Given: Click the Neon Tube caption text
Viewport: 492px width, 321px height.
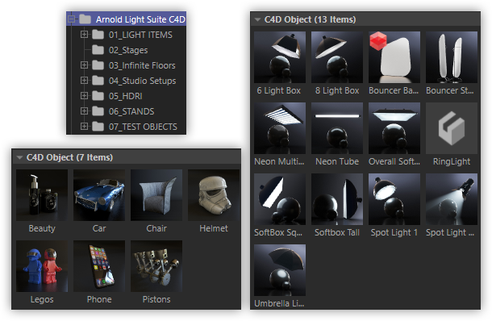Looking at the screenshot, I should pyautogui.click(x=337, y=161).
